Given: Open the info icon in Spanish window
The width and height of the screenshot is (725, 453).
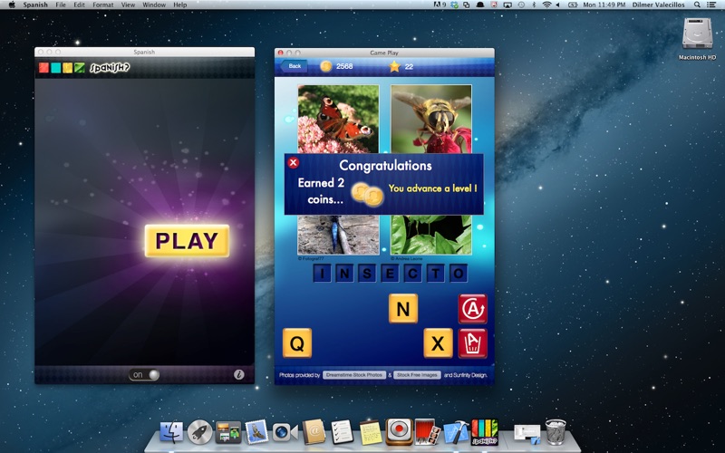Looking at the screenshot, I should coord(238,374).
